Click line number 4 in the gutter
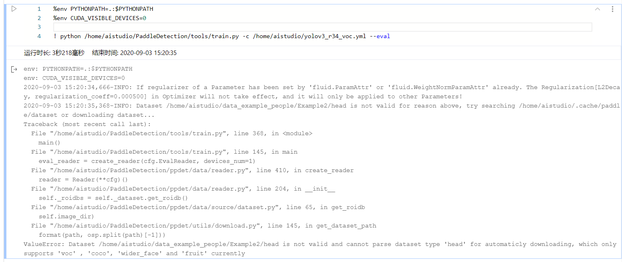 [39, 36]
